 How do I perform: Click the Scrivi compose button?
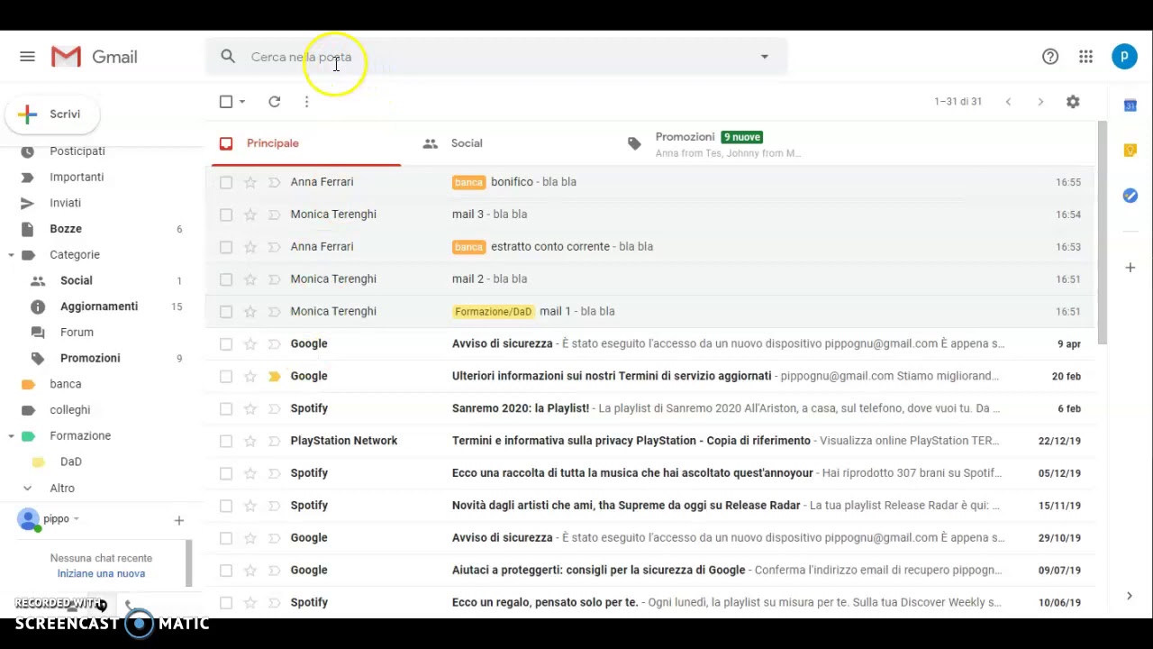[x=52, y=114]
